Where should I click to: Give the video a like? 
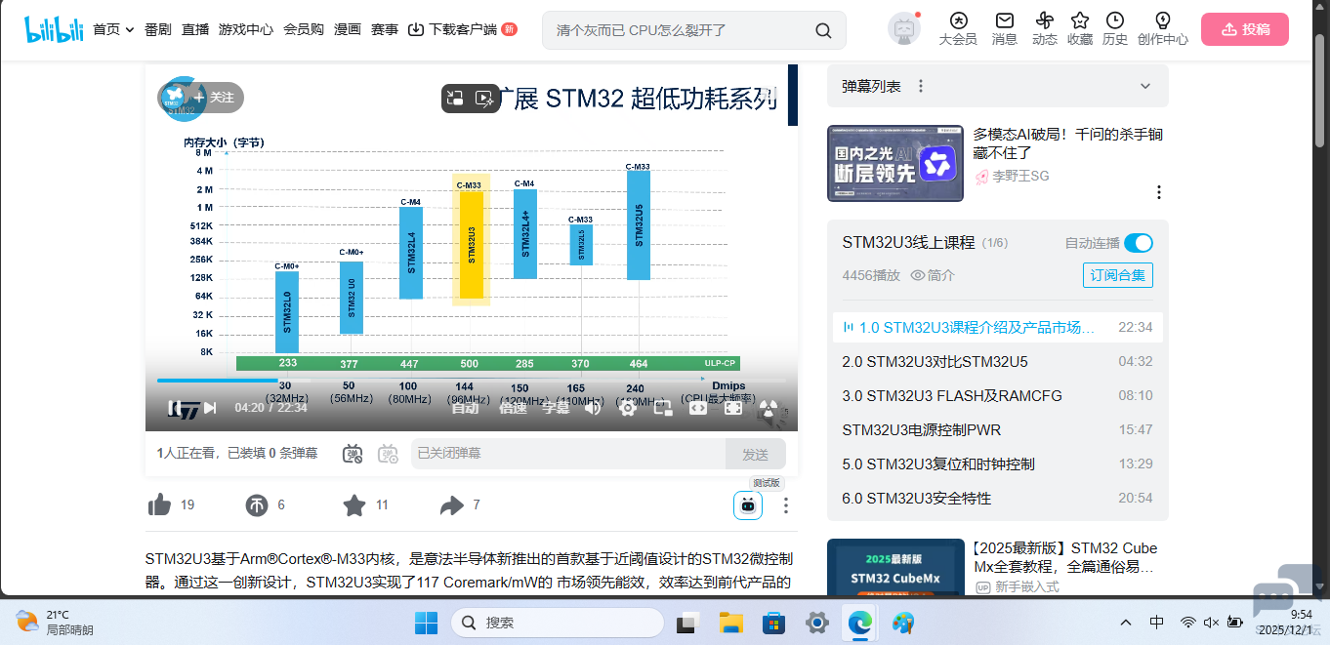[x=159, y=504]
